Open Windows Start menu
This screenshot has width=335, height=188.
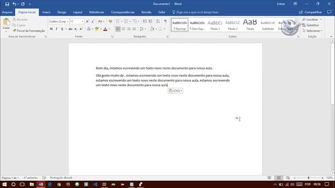(x=5, y=184)
